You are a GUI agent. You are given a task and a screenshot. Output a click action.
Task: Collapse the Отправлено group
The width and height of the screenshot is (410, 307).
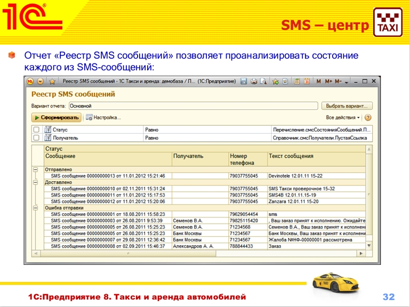(x=36, y=169)
